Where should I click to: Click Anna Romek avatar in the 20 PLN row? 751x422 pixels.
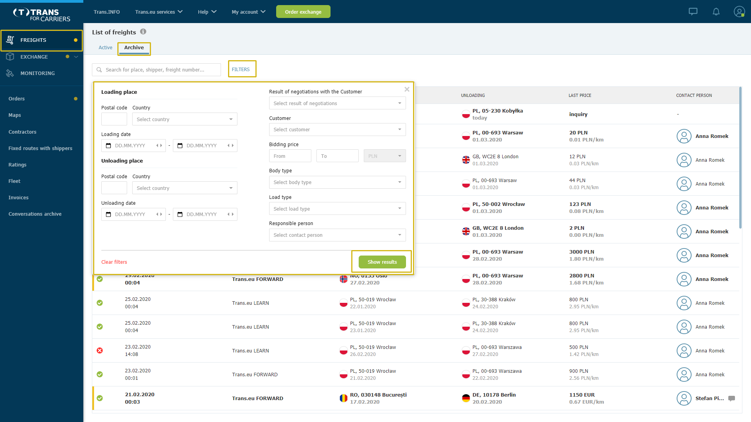point(684,136)
